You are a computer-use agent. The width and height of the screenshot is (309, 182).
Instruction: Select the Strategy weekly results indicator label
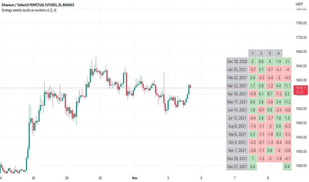tap(36, 10)
